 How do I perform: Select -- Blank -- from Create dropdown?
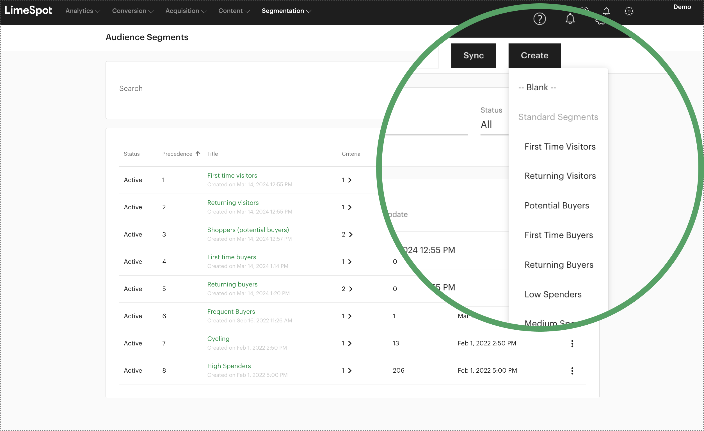point(537,87)
